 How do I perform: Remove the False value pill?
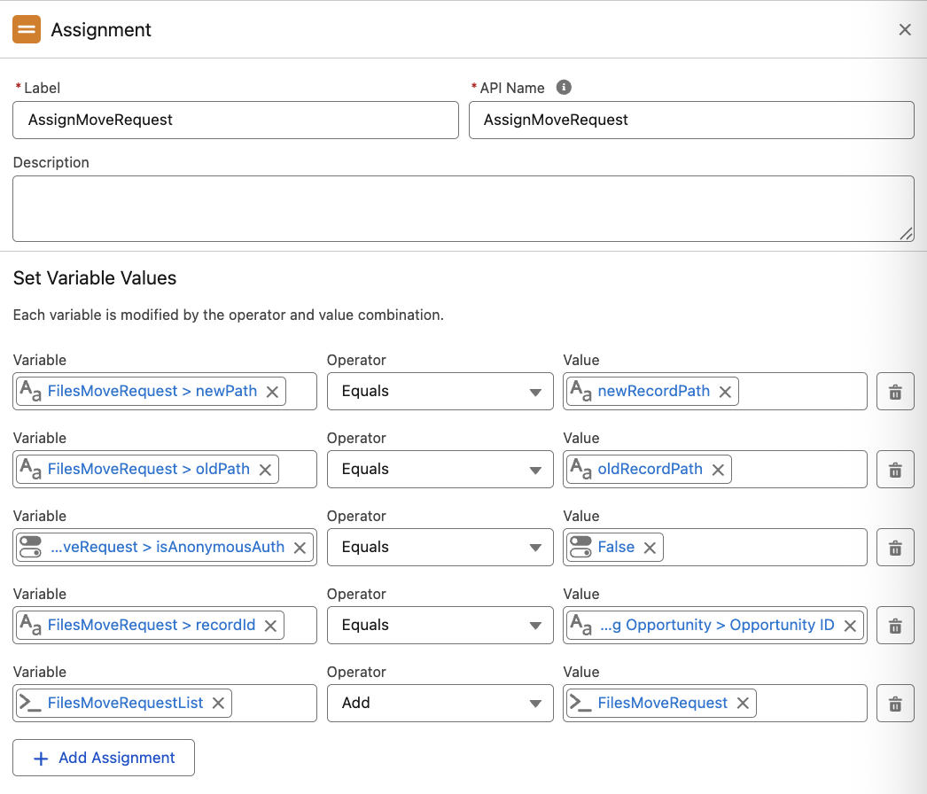tap(650, 548)
